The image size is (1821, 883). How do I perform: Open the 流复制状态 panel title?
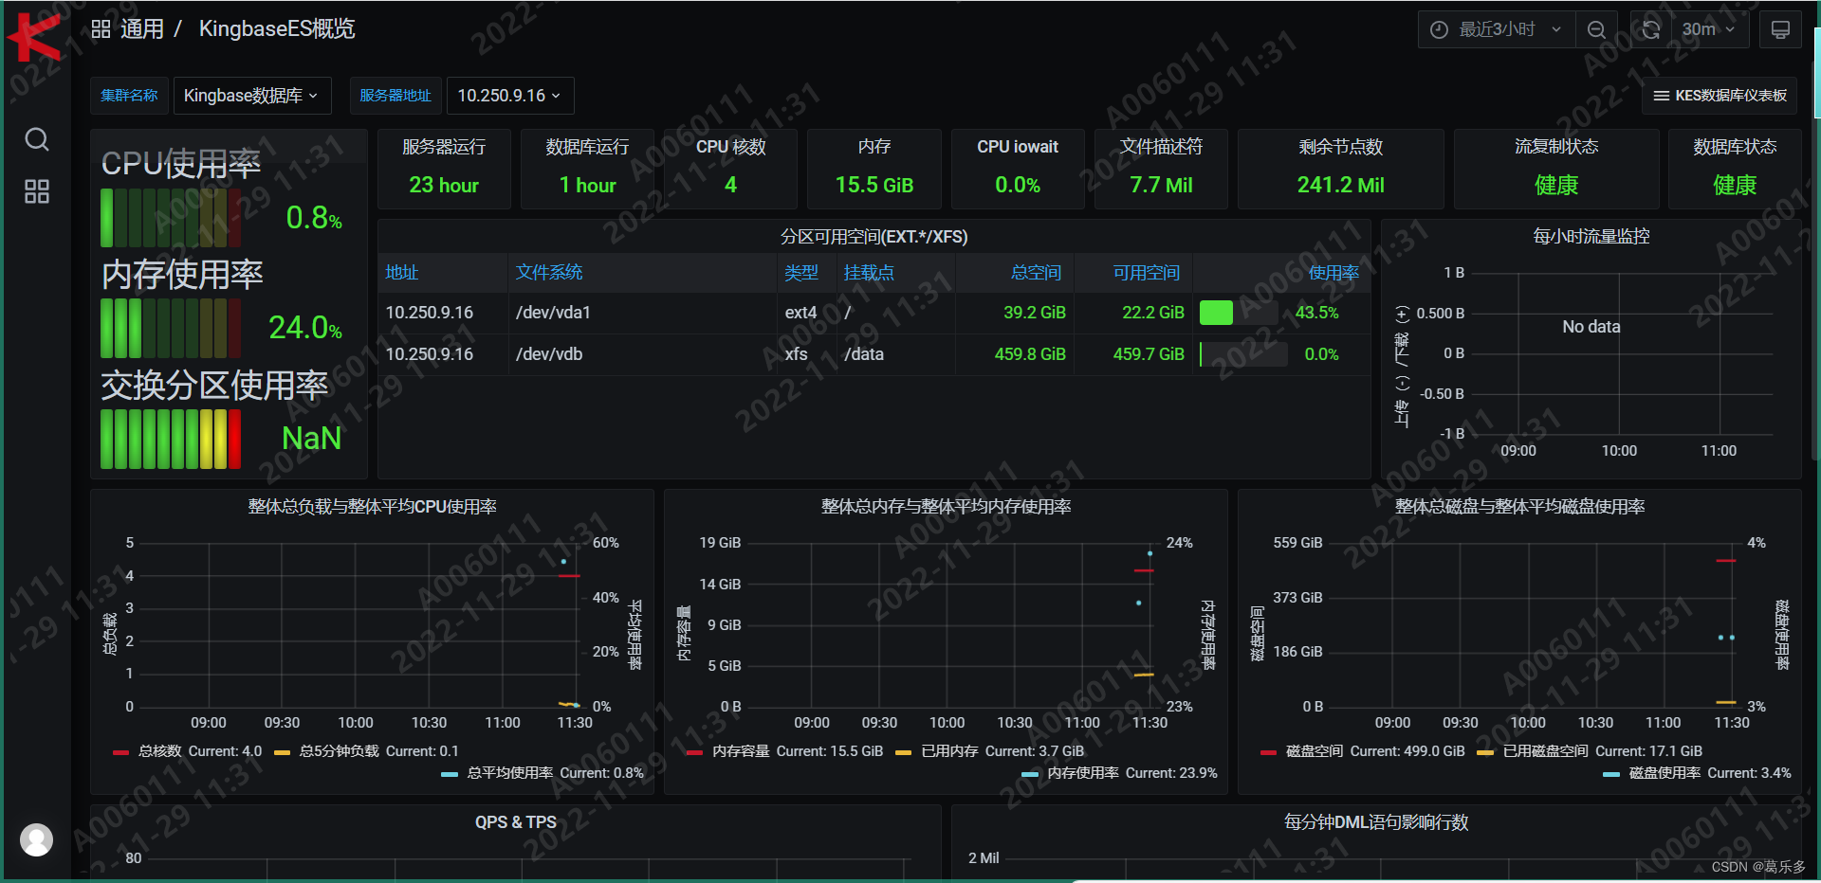click(x=1556, y=147)
